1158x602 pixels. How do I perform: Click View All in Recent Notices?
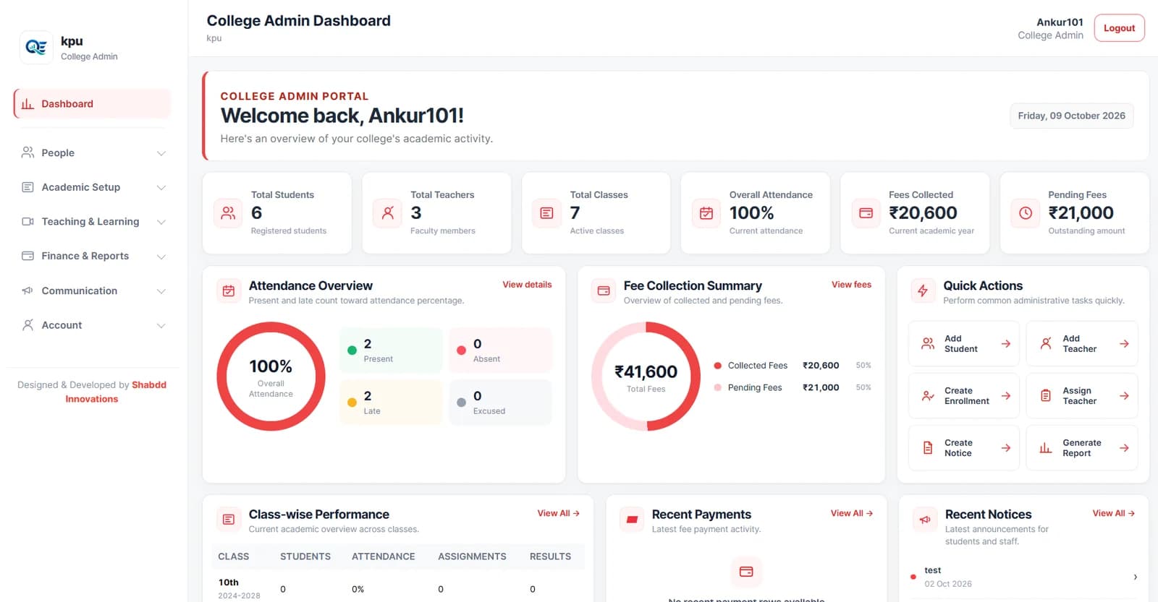pyautogui.click(x=1113, y=513)
